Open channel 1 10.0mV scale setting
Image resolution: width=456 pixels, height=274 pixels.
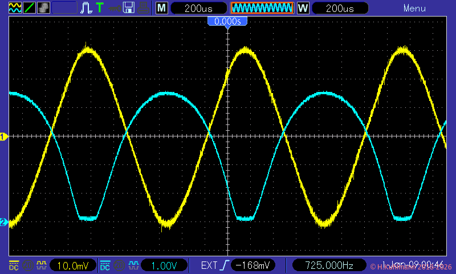tap(72, 265)
